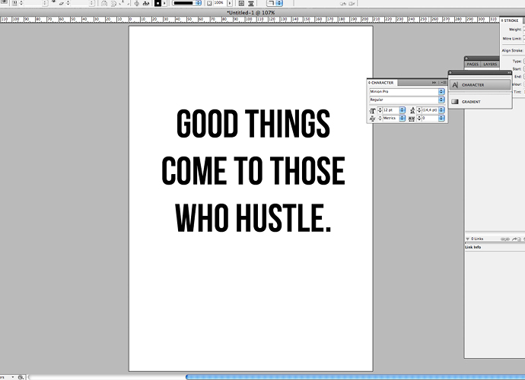The height and width of the screenshot is (380, 525).
Task: Click the horizontal ruler at the 100 mark
Action: [x=249, y=20]
